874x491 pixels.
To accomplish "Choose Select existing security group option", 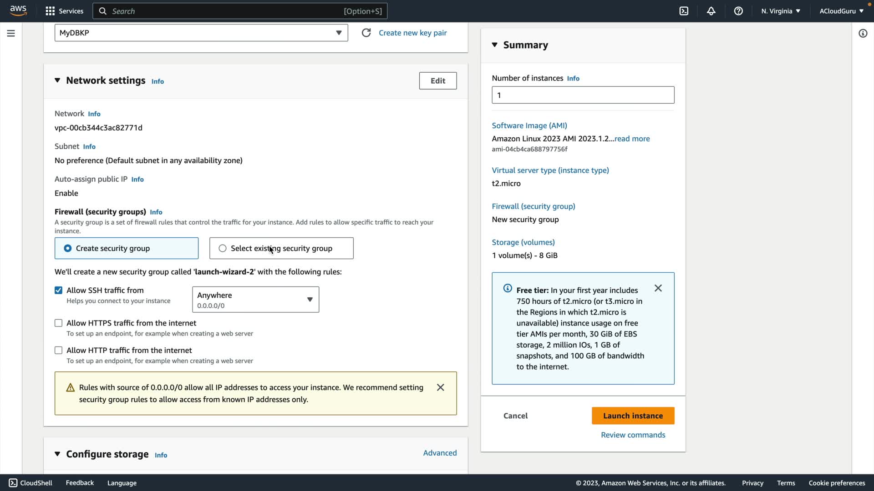I will point(223,248).
